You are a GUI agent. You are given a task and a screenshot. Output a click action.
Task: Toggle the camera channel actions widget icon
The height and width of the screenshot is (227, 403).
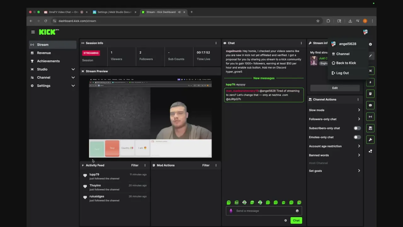(370, 128)
